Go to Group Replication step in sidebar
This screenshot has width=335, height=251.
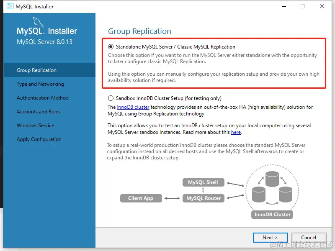[49, 70]
